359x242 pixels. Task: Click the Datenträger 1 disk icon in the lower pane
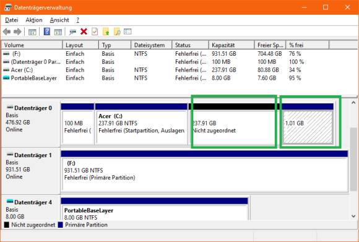tap(10, 155)
